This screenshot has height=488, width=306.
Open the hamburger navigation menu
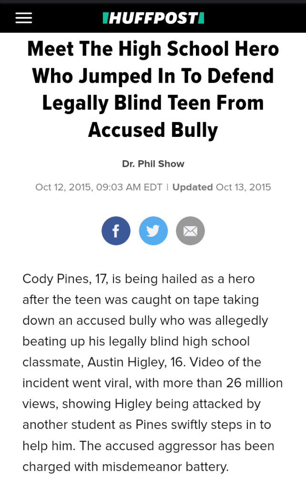tap(24, 18)
